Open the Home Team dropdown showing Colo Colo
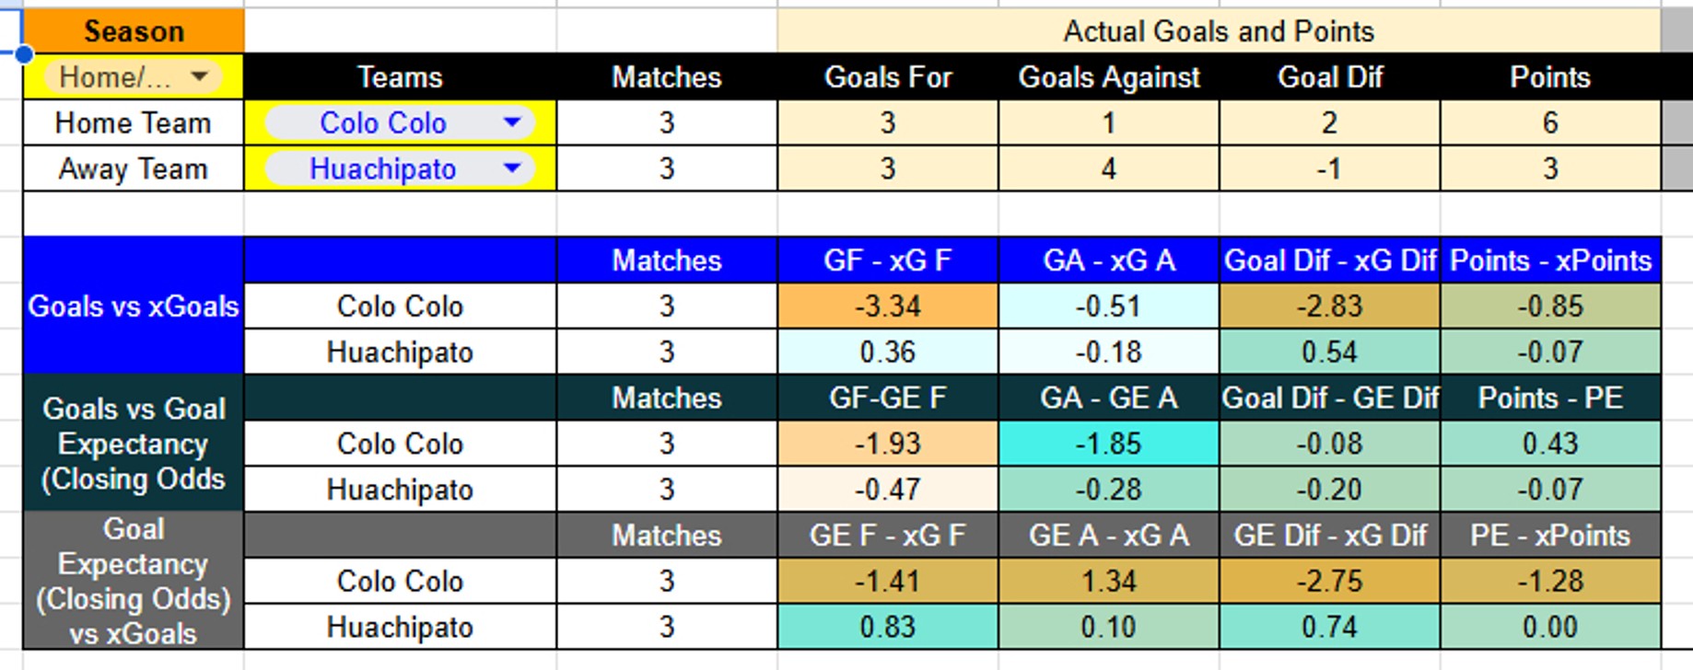Viewport: 1693px width, 670px height. point(398,122)
